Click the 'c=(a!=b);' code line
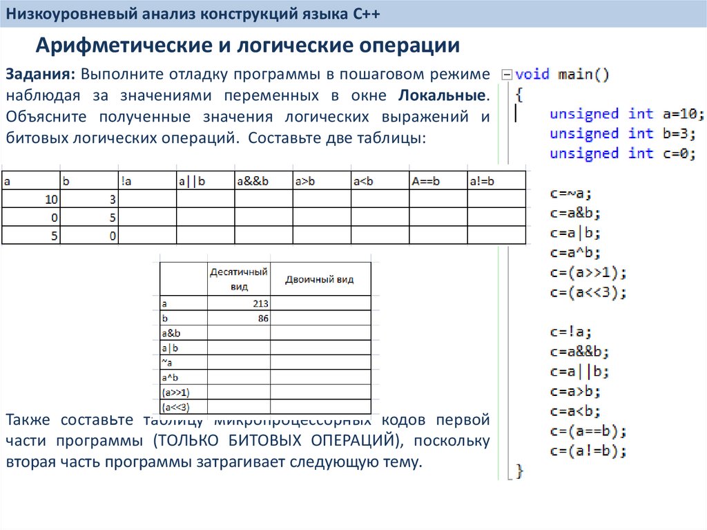The height and width of the screenshot is (530, 707). (588, 452)
